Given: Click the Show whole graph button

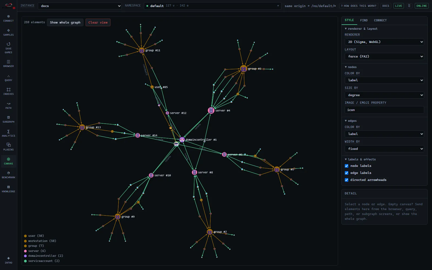Looking at the screenshot, I should coord(65,22).
